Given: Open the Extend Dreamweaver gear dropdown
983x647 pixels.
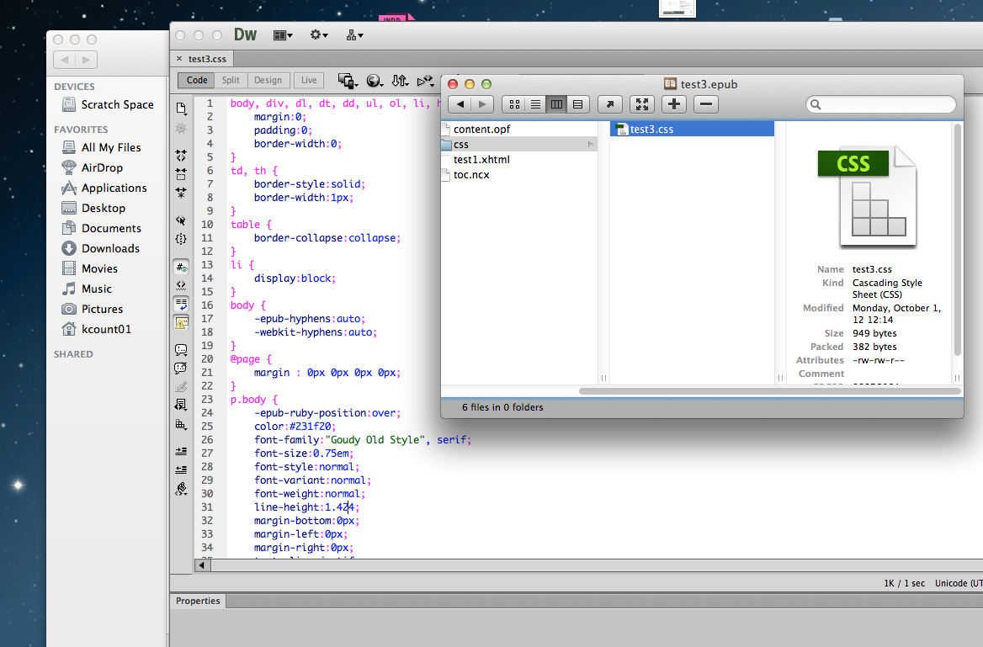Looking at the screenshot, I should tap(319, 35).
